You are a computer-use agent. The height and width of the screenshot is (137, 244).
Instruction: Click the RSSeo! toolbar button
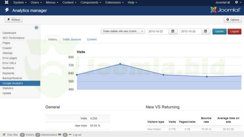tap(14, 20)
